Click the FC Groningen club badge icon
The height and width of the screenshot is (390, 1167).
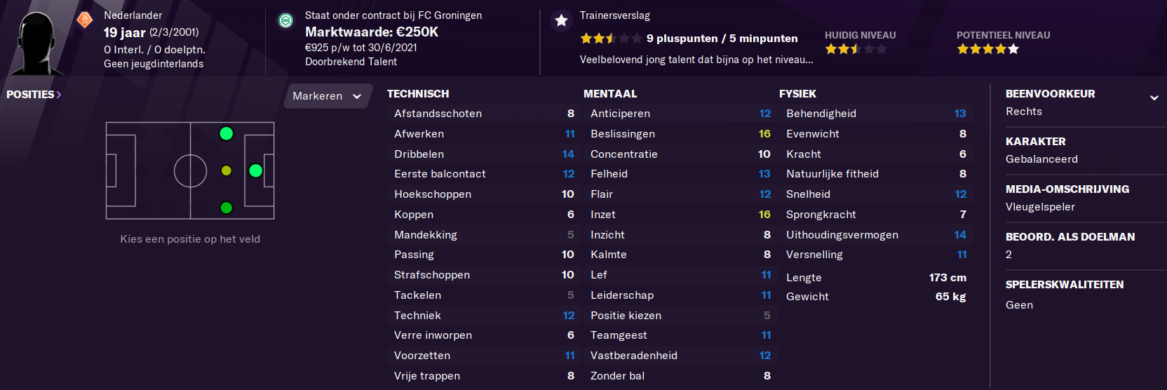tap(285, 21)
